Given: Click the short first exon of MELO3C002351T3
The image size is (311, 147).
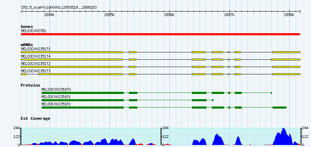Looking at the screenshot, I should (x=24, y=74).
